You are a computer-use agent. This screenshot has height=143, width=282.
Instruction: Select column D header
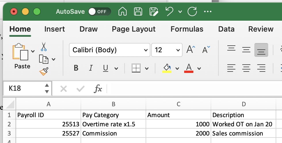(243, 104)
